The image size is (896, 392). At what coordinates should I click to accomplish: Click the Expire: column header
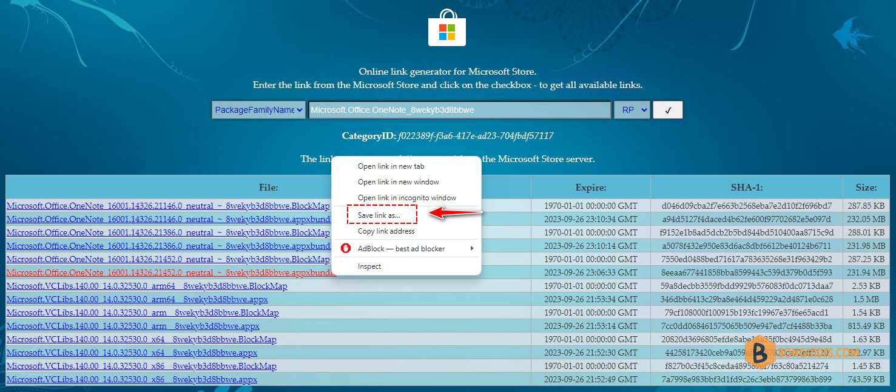[x=591, y=188]
